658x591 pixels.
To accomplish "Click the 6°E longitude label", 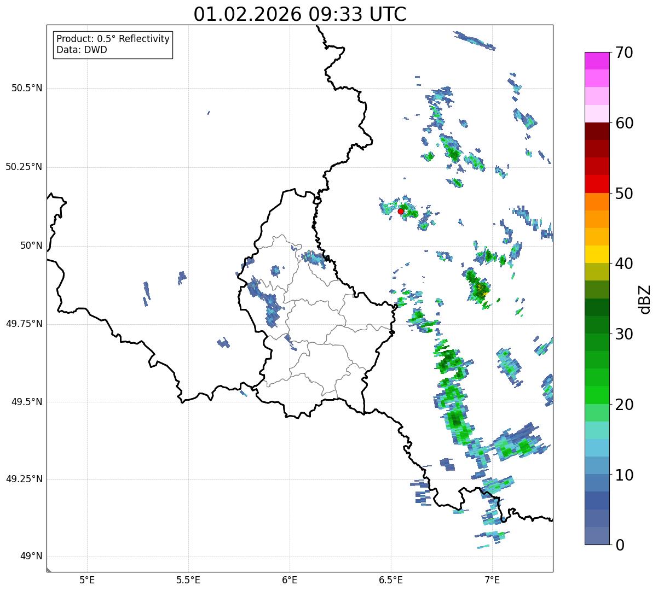I will pyautogui.click(x=290, y=580).
